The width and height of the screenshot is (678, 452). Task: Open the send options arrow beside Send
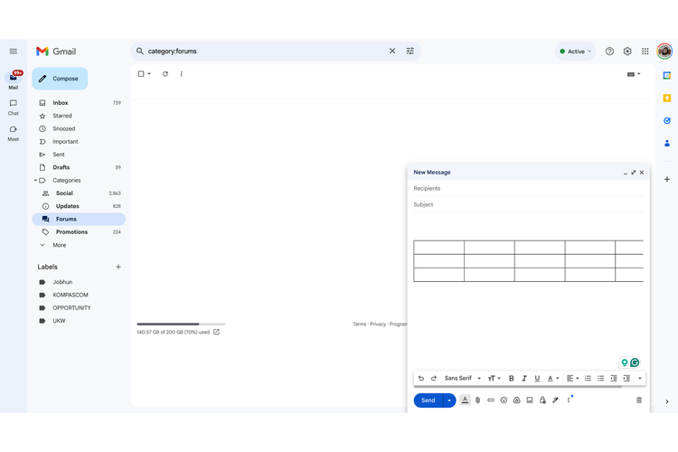[449, 400]
